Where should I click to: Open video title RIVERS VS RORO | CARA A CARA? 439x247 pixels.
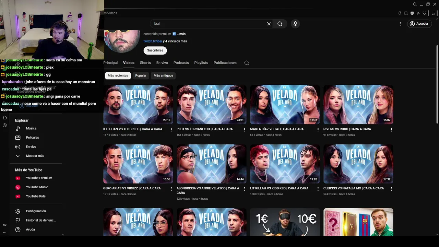(x=347, y=129)
